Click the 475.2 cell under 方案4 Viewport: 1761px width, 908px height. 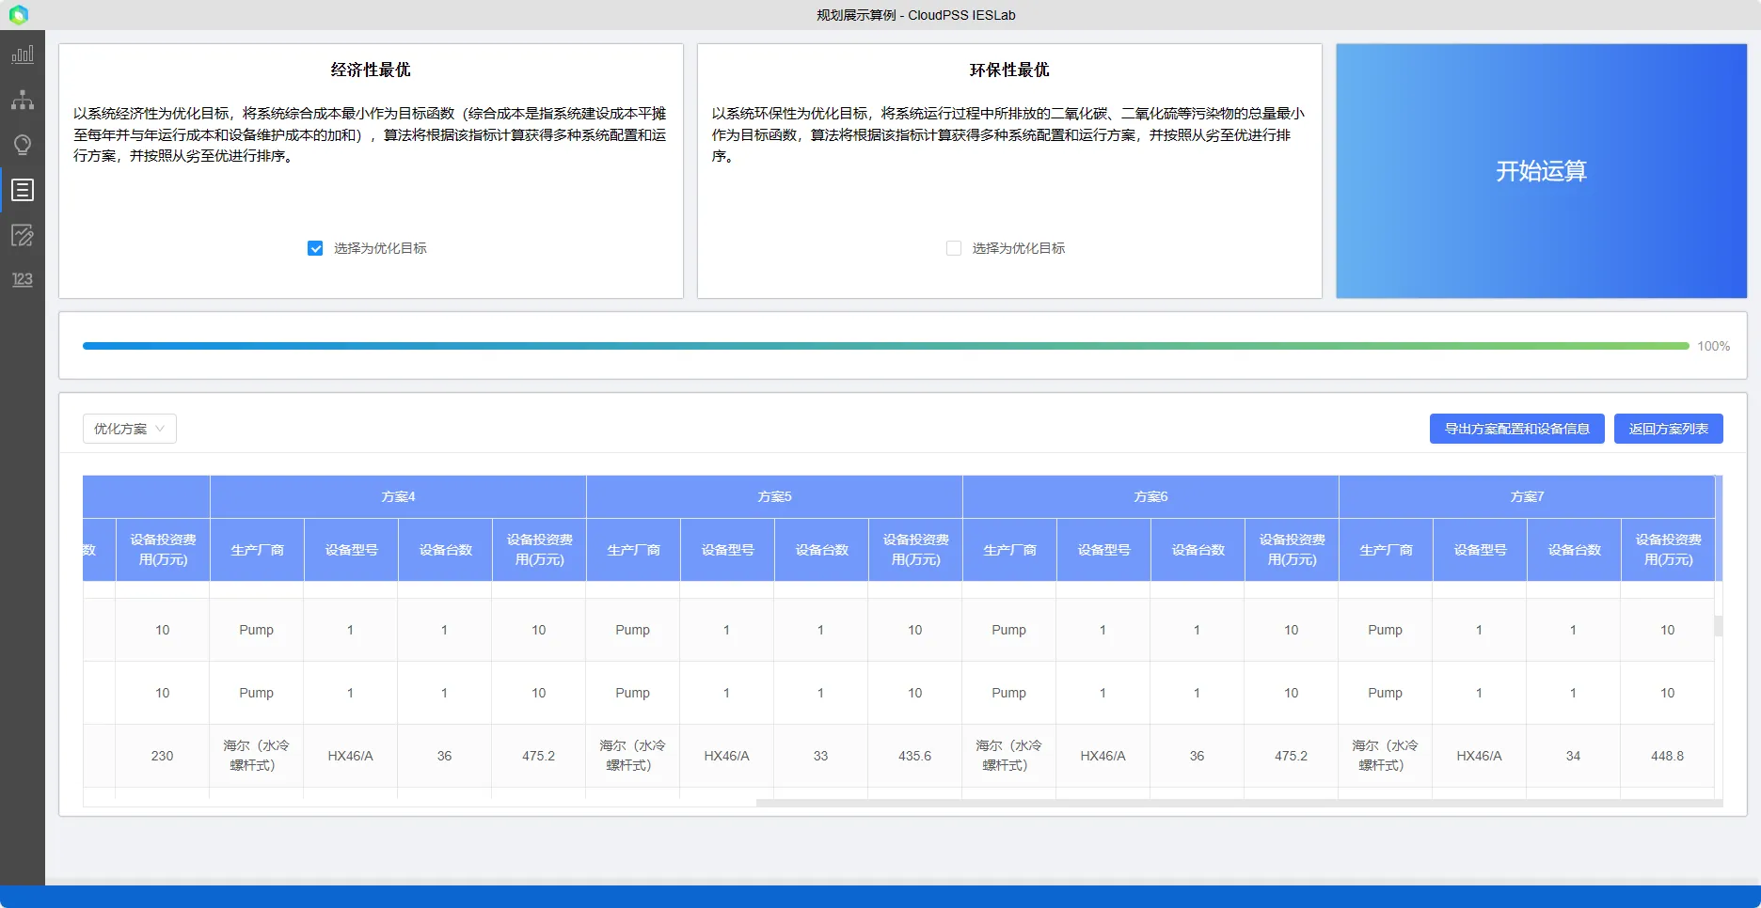pos(538,756)
